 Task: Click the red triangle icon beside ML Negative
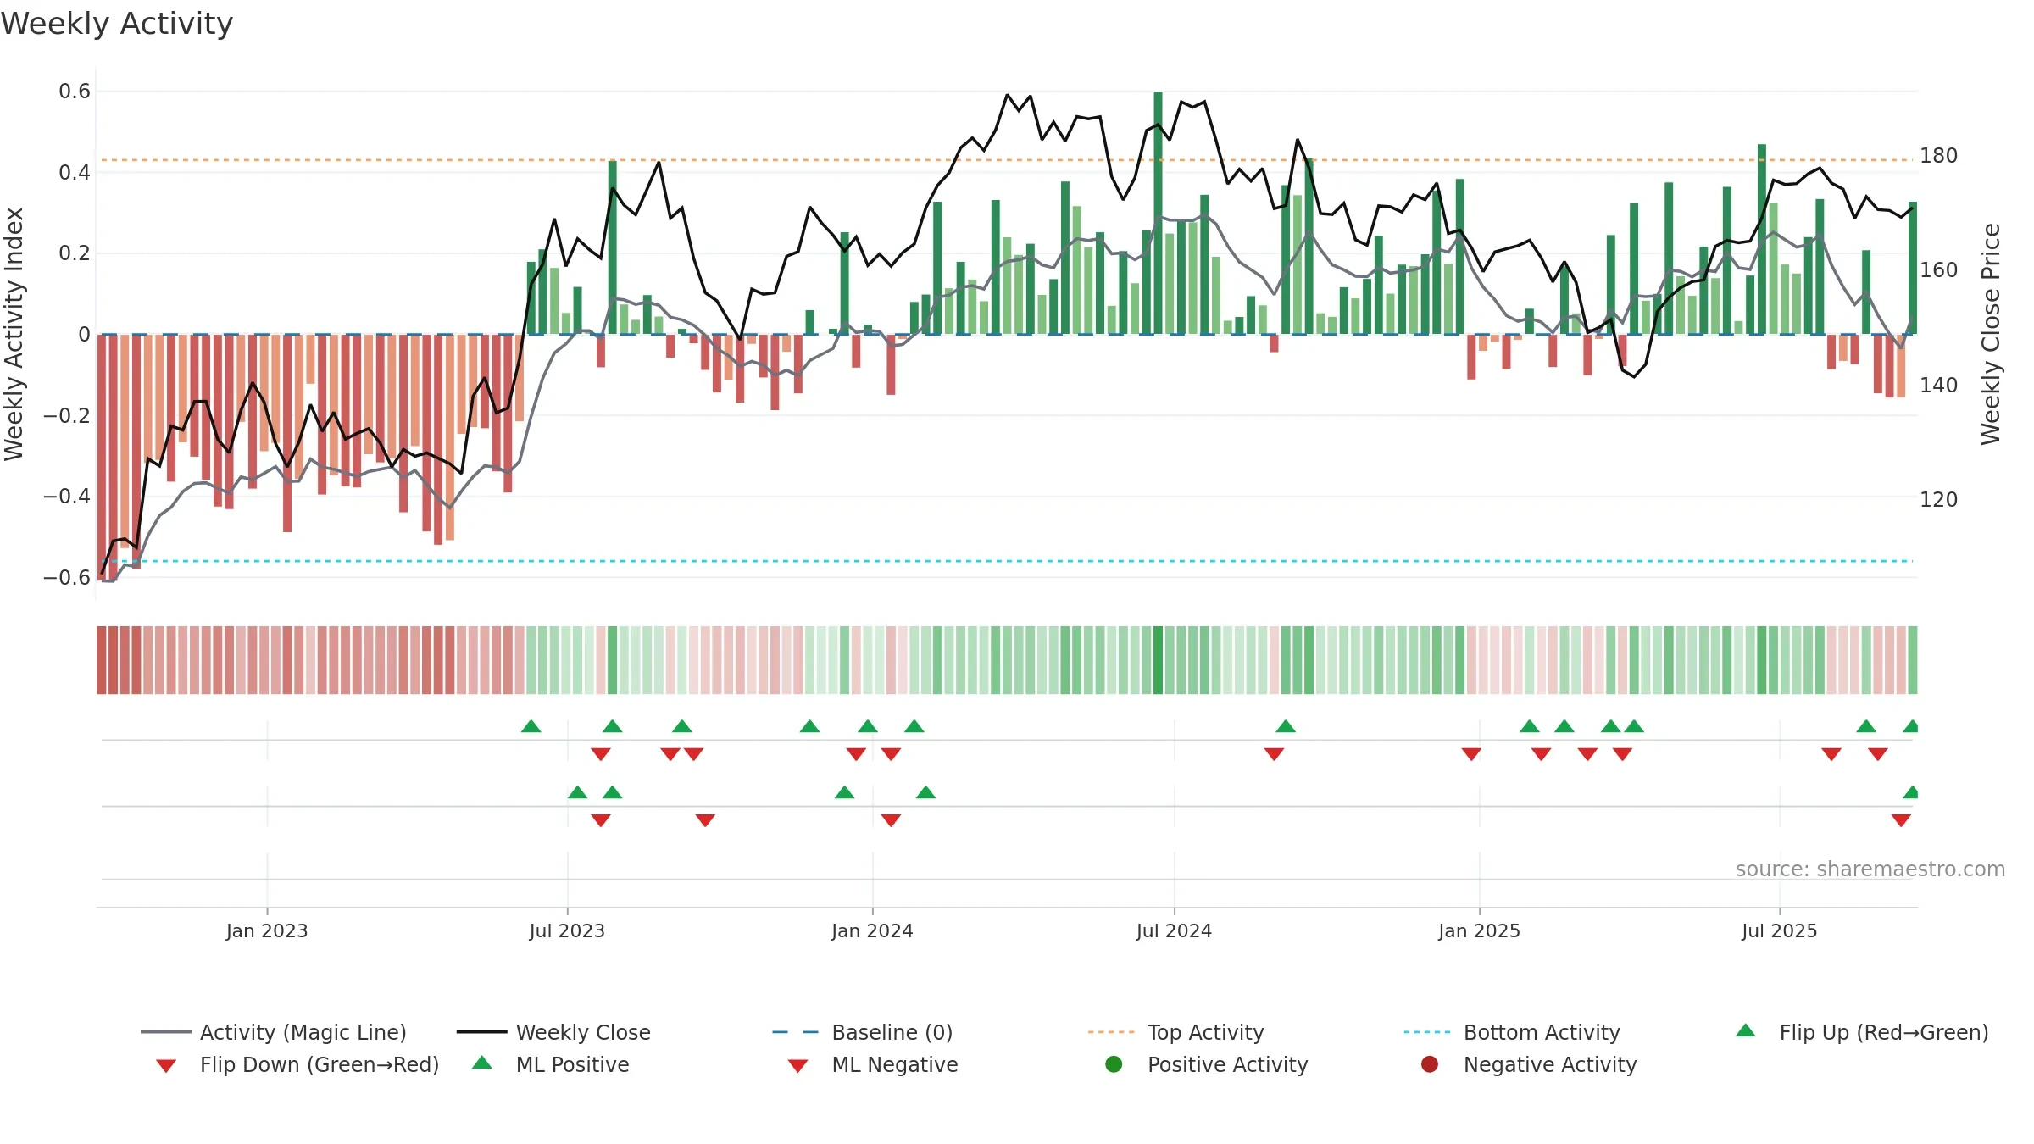pos(797,1065)
